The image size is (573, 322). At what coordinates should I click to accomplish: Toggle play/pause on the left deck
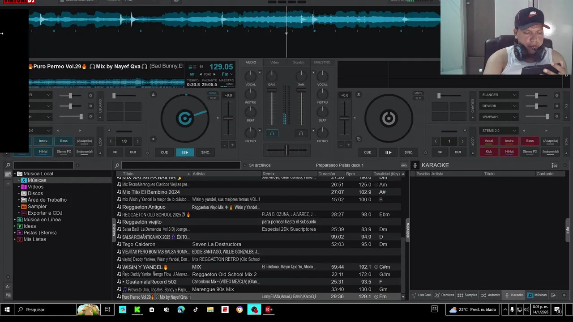(185, 152)
